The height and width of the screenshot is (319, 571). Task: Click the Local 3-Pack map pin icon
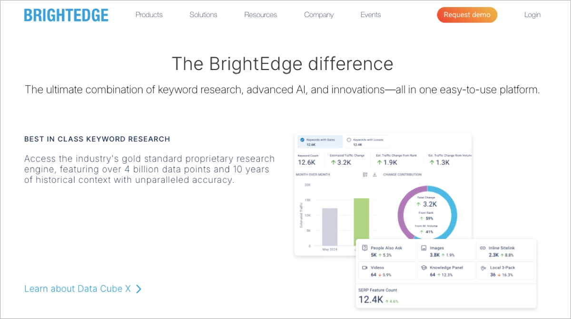[482, 268]
